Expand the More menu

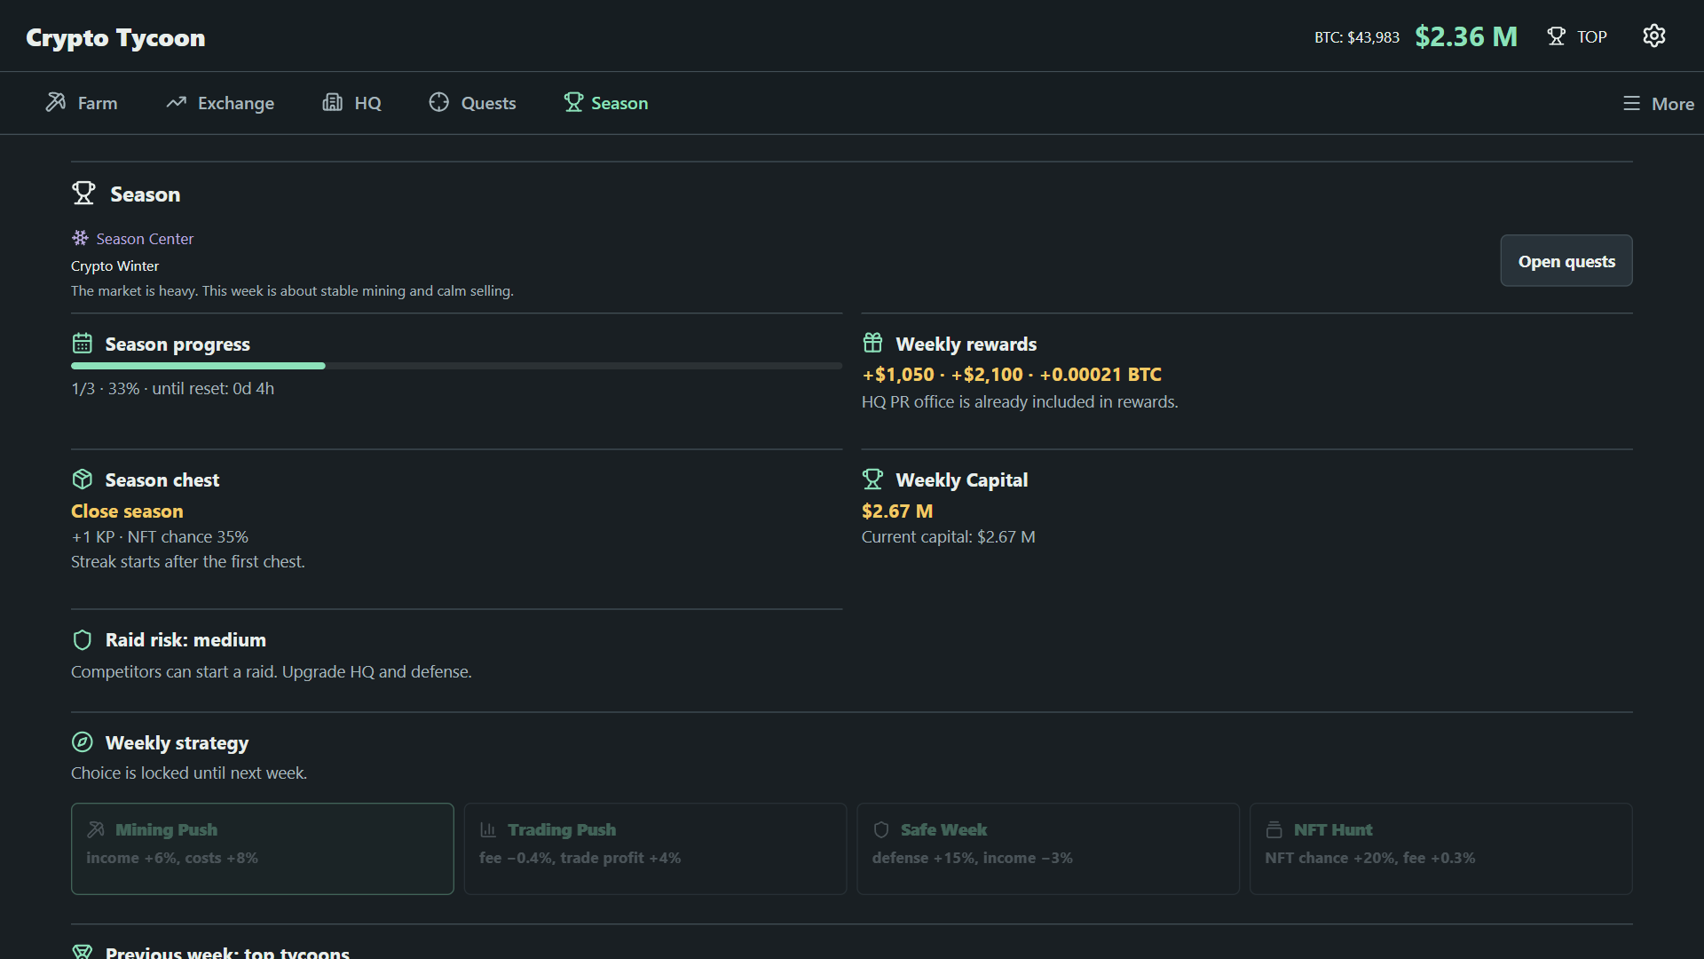(x=1658, y=104)
